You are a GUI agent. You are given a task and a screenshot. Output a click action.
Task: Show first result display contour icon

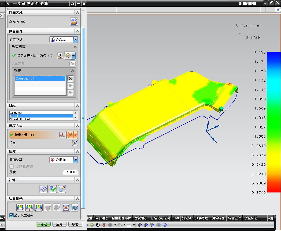pos(20,207)
